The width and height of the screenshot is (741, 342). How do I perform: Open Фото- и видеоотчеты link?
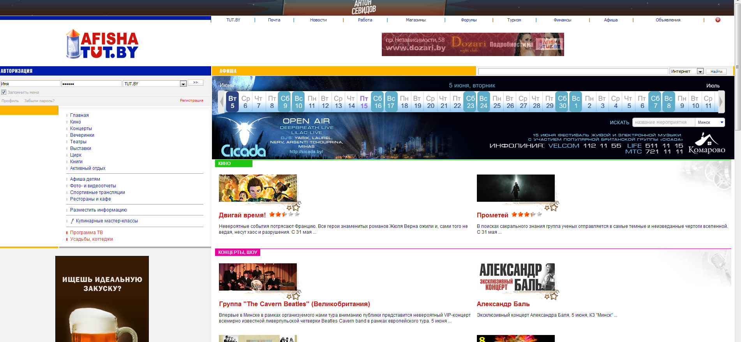point(93,186)
